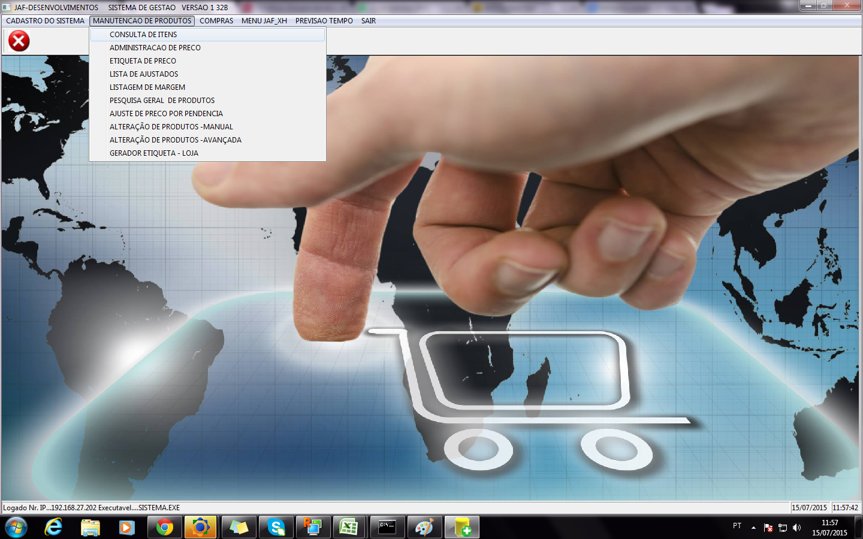Viewport: 863px width, 539px height.
Task: Open the volume control in the system tray
Action: pos(797,528)
